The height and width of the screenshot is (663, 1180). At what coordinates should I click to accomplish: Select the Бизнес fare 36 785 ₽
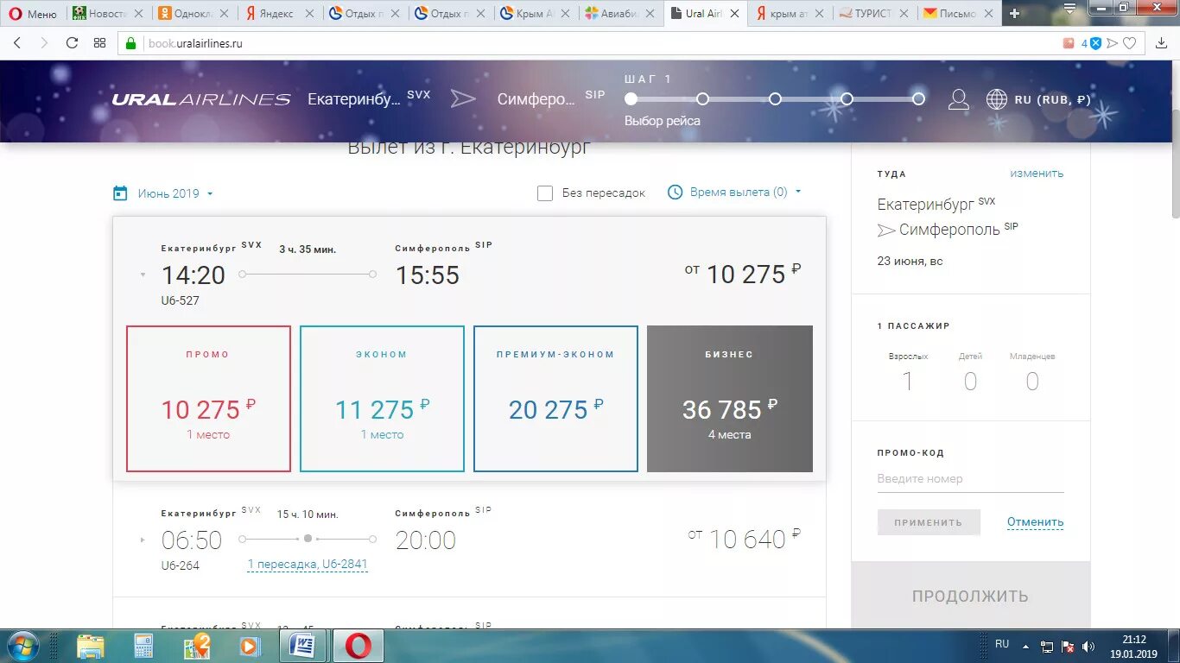(730, 399)
